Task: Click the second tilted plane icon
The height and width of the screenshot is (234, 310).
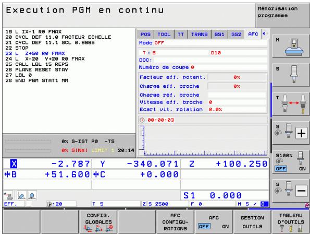Action: click(x=32, y=195)
